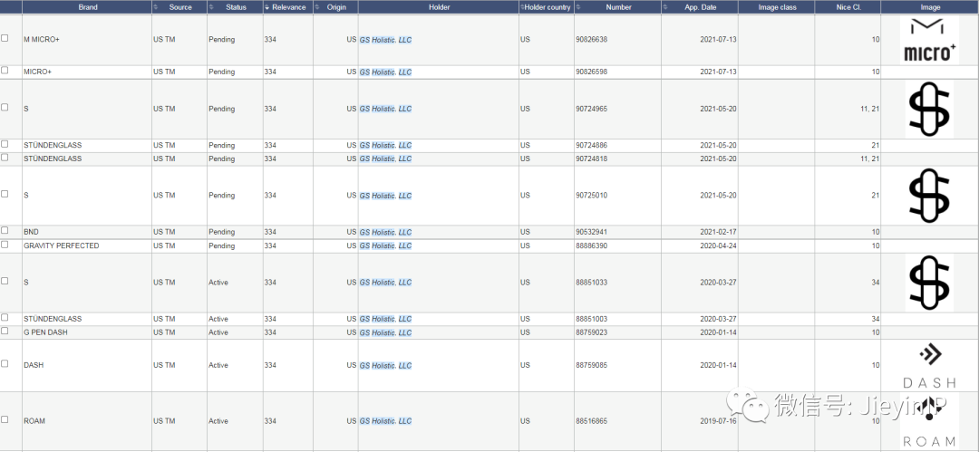Open S logo image for 90725010
The height and width of the screenshot is (452, 979).
tap(930, 196)
